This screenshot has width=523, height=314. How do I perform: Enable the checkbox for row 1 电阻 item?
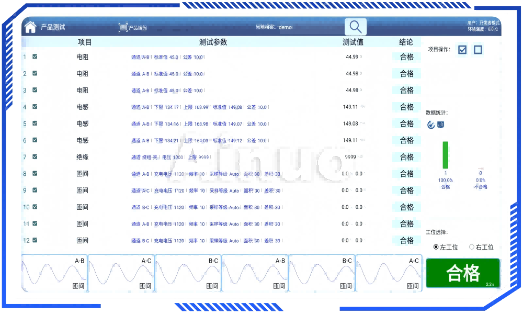point(33,57)
